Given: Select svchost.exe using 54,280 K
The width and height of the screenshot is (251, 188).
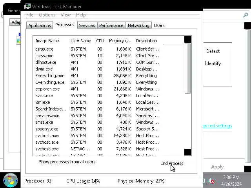Looking at the screenshot, I should 97,136.
